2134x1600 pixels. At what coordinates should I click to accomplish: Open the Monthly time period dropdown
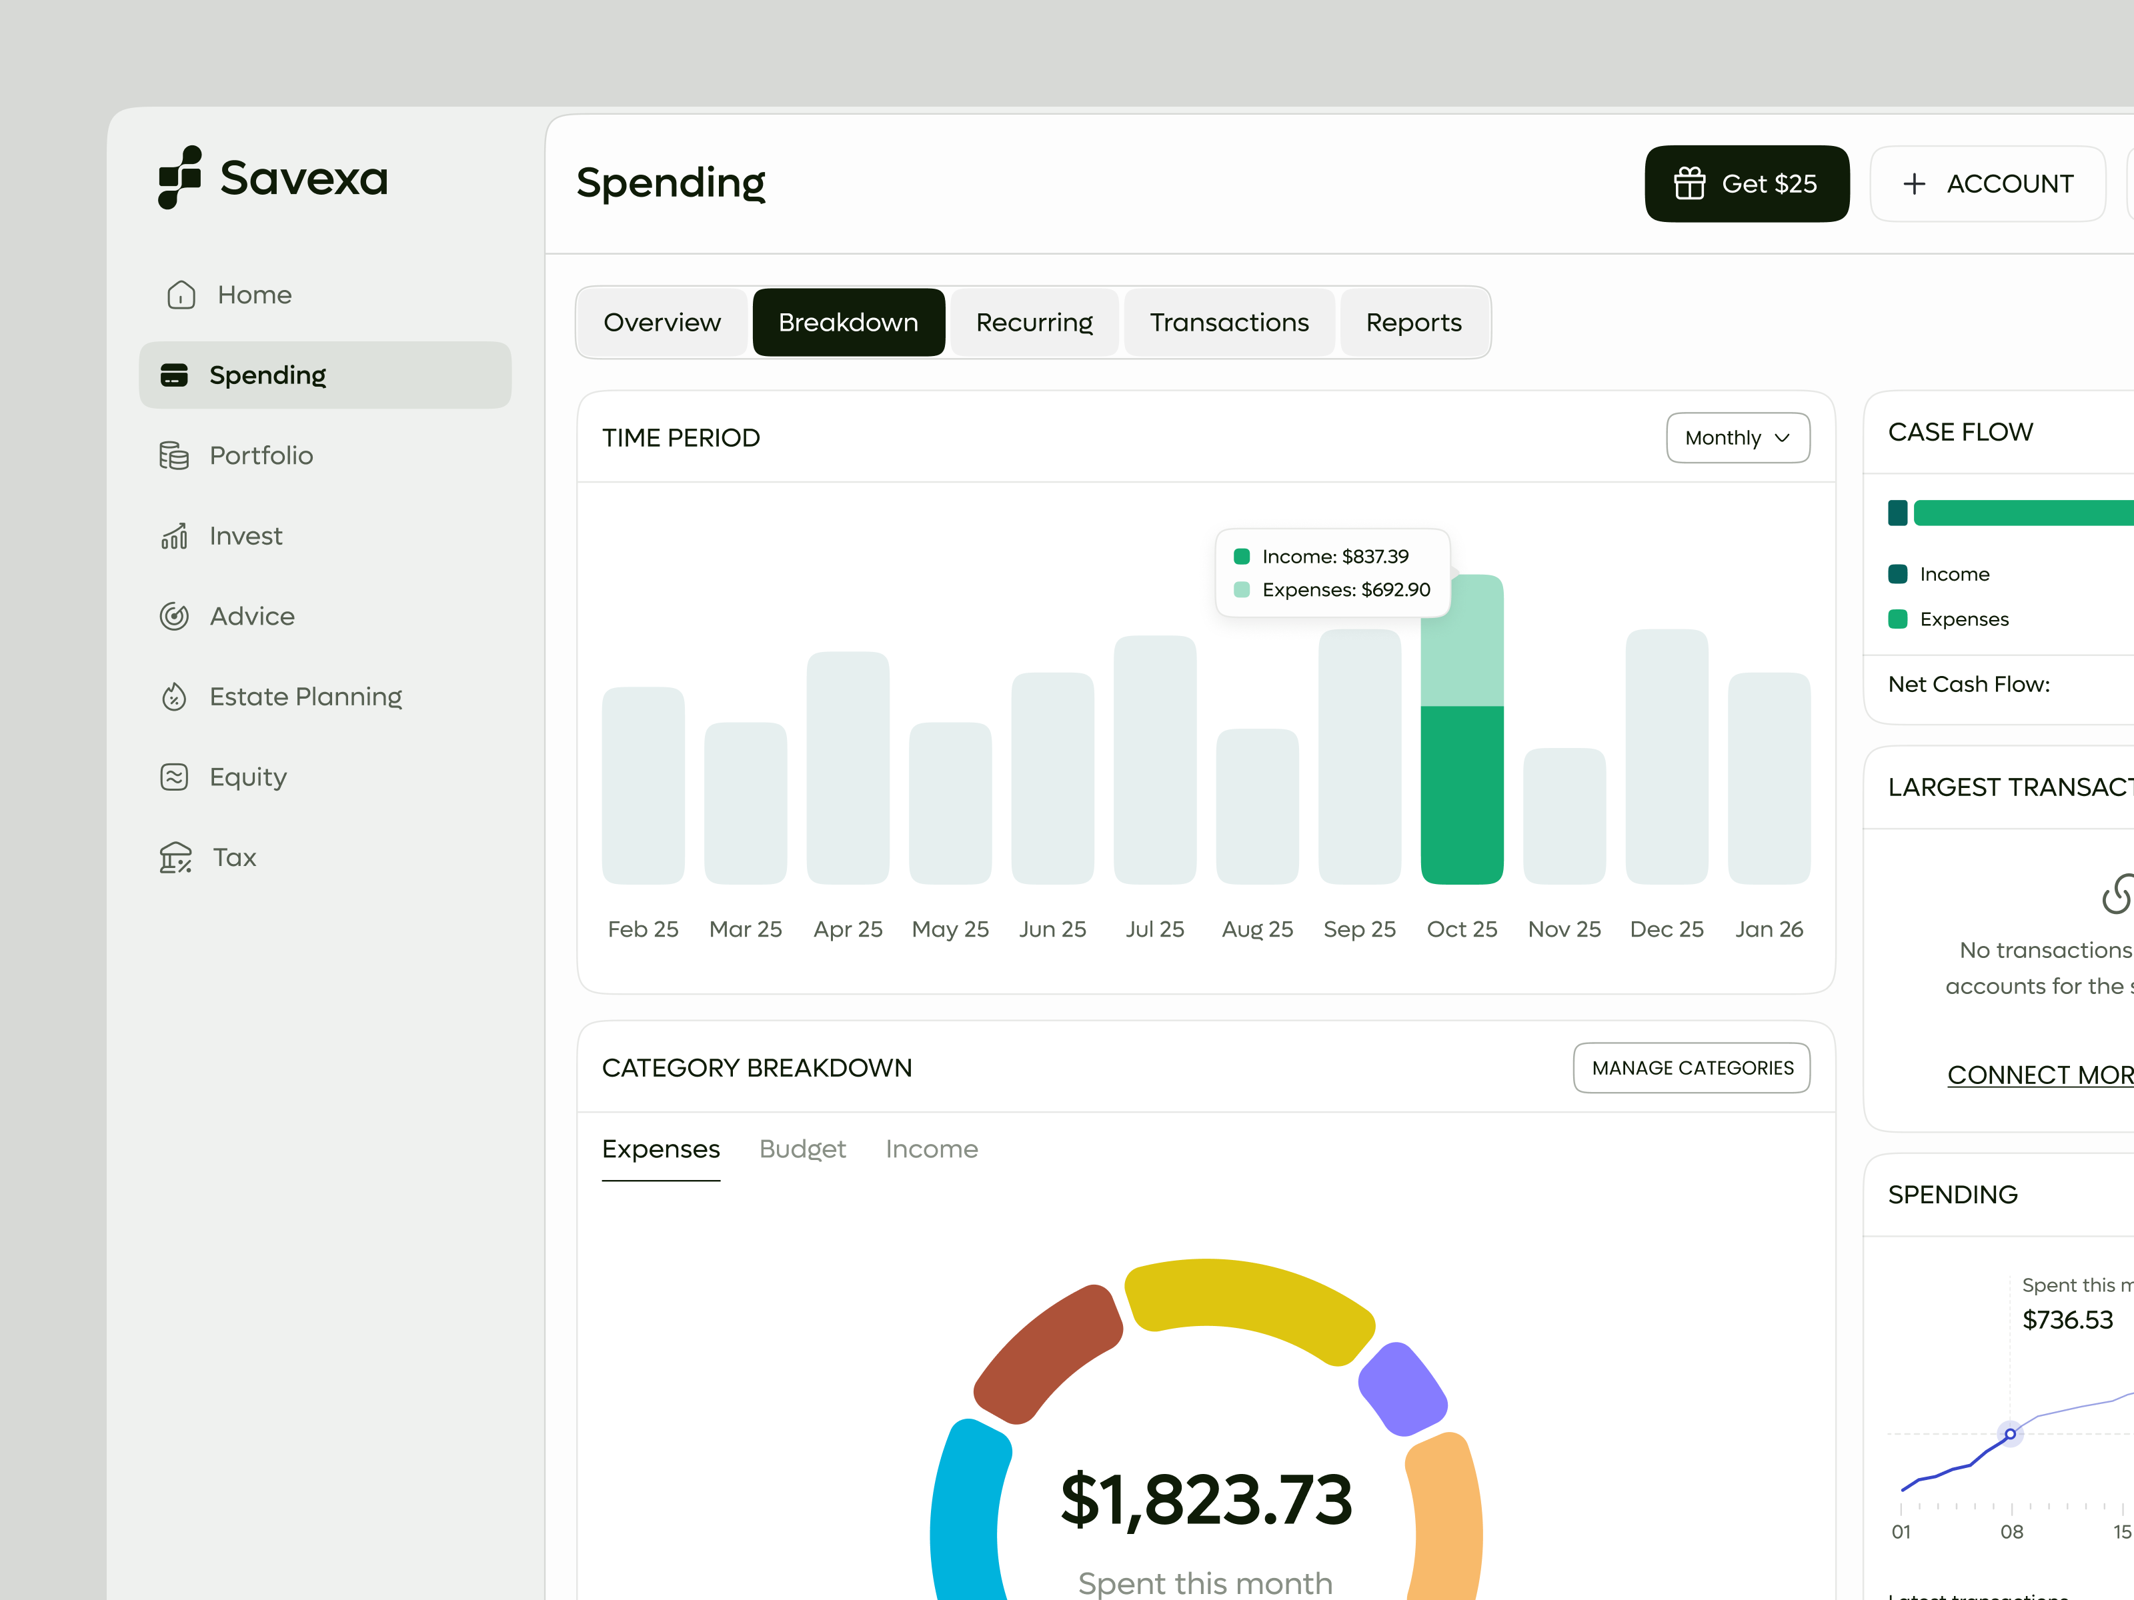point(1737,437)
